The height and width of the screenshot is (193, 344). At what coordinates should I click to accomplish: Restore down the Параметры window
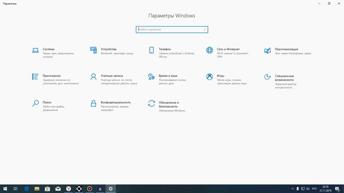point(329,4)
